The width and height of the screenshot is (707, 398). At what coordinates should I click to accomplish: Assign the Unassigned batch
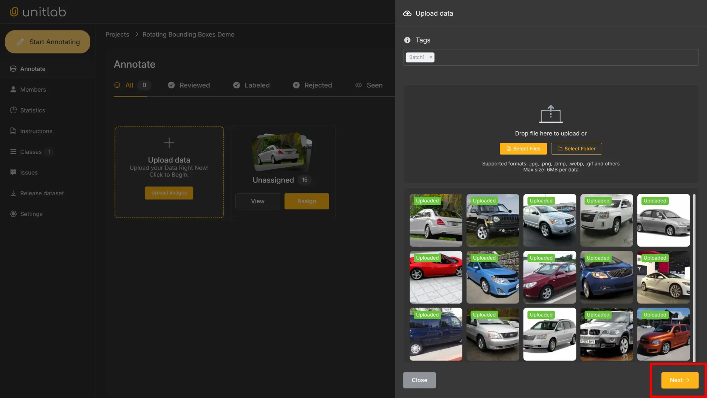click(306, 201)
